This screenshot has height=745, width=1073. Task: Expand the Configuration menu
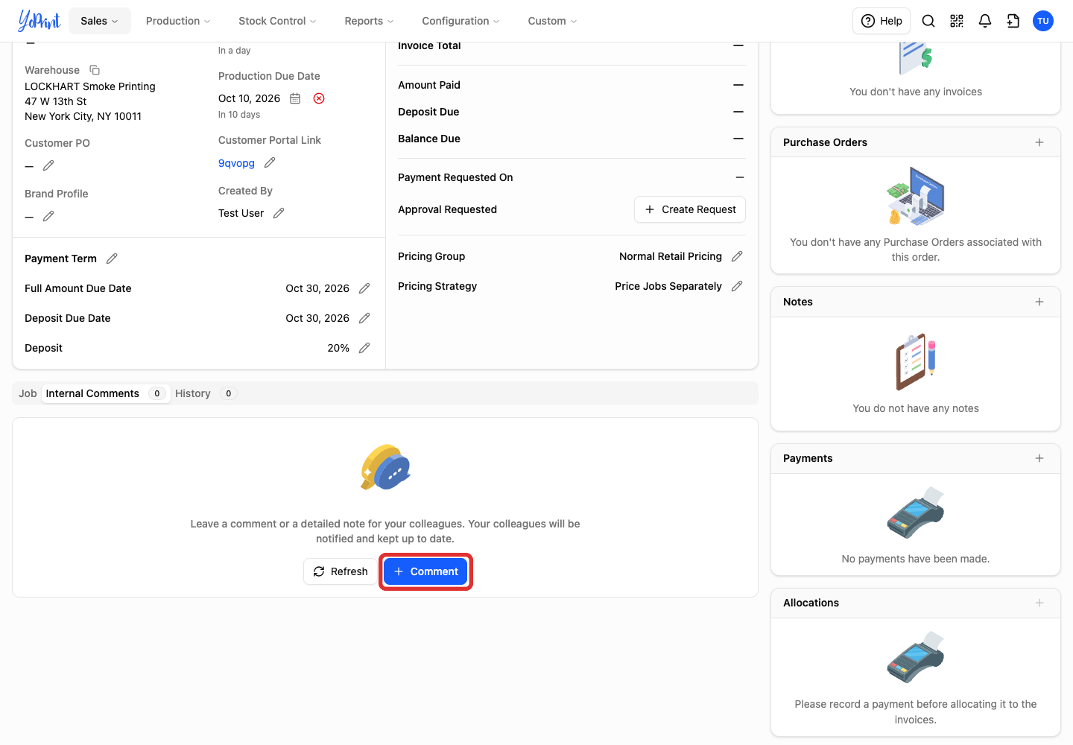point(460,21)
